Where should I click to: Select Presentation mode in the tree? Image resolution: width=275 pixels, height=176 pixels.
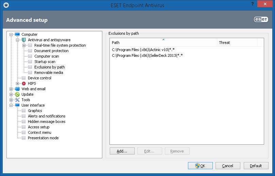pos(43,138)
